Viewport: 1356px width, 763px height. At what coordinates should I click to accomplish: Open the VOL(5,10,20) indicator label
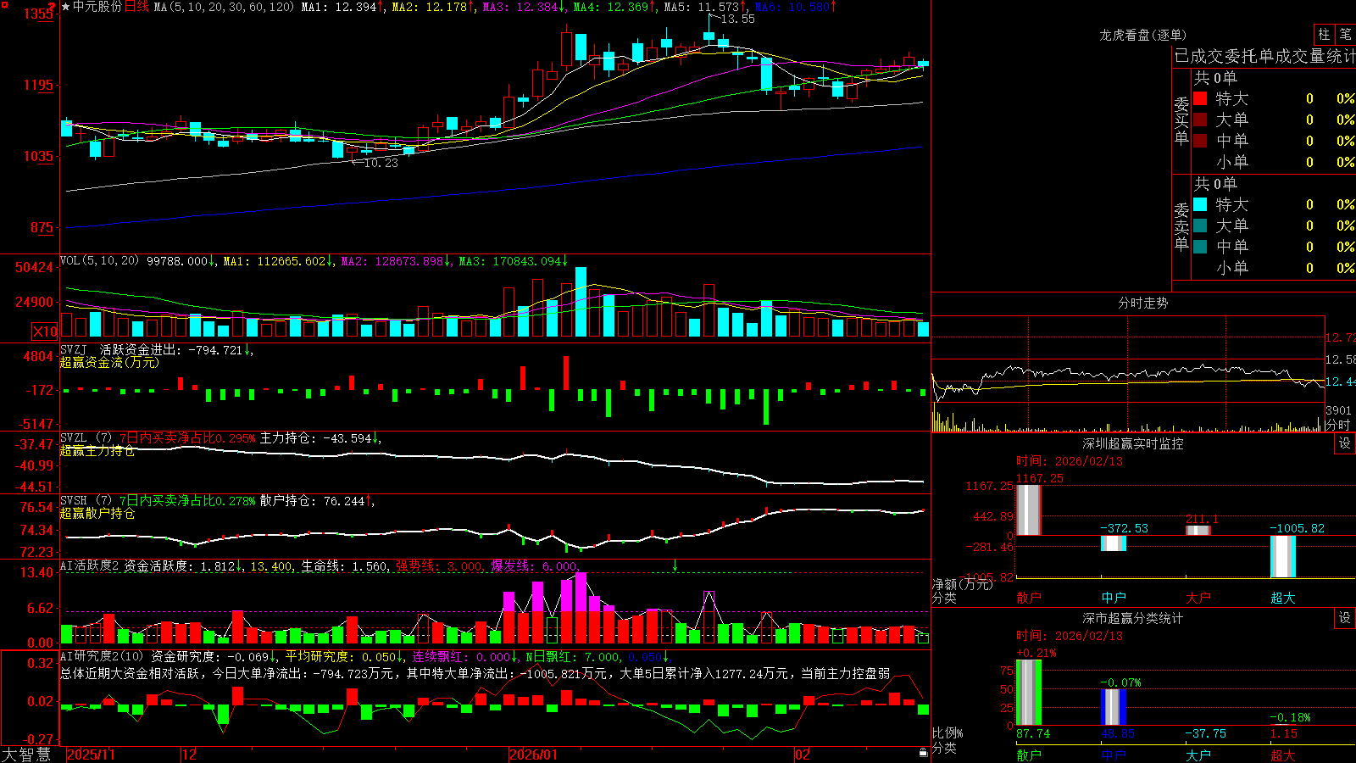[100, 260]
